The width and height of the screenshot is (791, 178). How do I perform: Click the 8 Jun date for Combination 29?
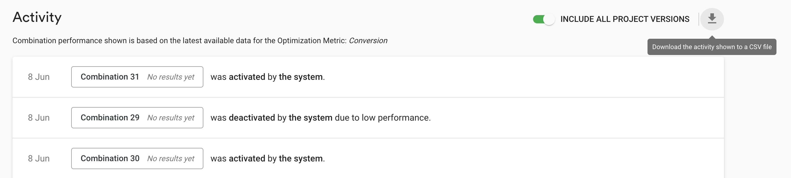[39, 118]
